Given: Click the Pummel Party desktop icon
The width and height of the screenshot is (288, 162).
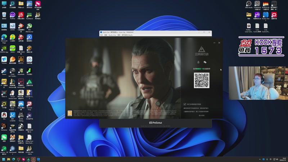Looking at the screenshot, I should pyautogui.click(x=30, y=105).
